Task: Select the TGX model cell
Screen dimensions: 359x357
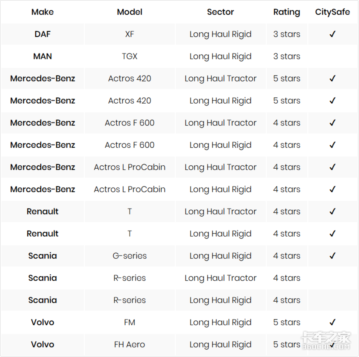Action: (130, 56)
